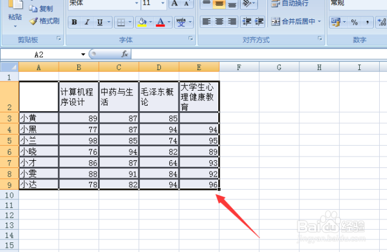Click Merge and Center (合并后居中)
The height and width of the screenshot is (252, 387).
[x=293, y=22]
